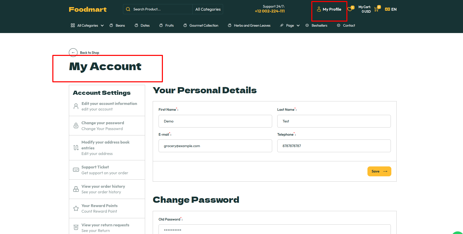463x234 pixels.
Task: Expand All Categories navigation menu
Action: click(87, 25)
